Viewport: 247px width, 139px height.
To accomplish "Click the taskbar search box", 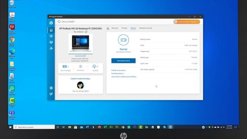I will [x=34, y=127].
